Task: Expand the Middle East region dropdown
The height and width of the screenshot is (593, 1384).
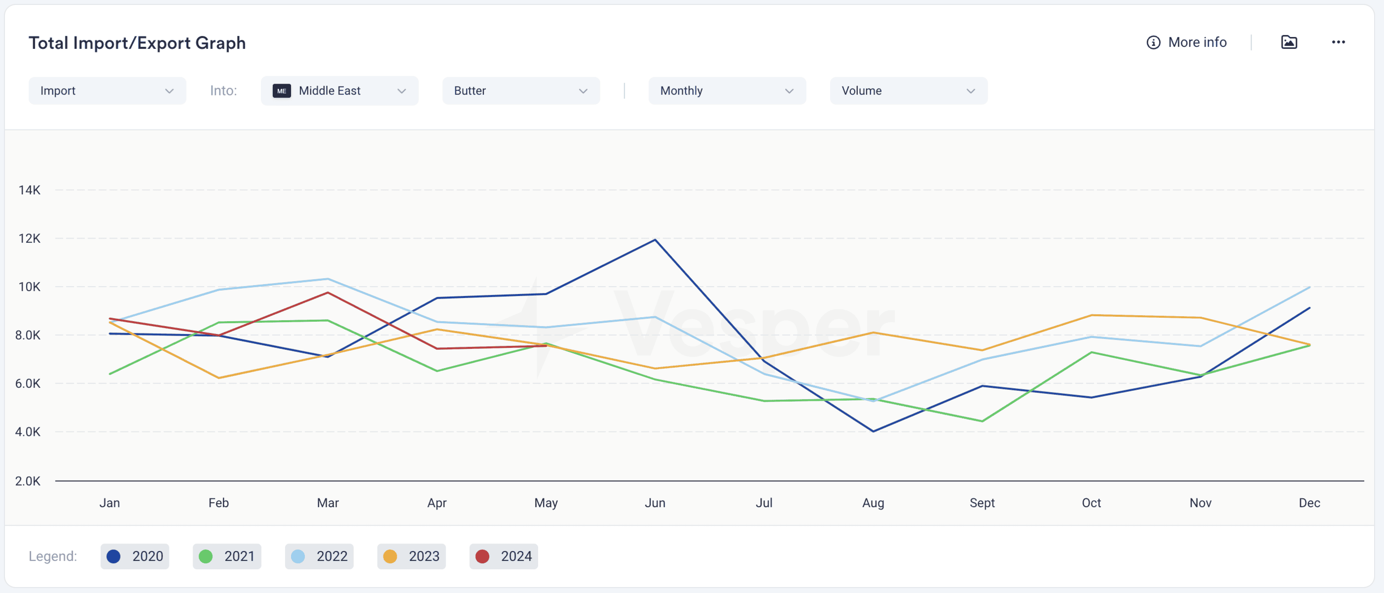Action: 339,91
